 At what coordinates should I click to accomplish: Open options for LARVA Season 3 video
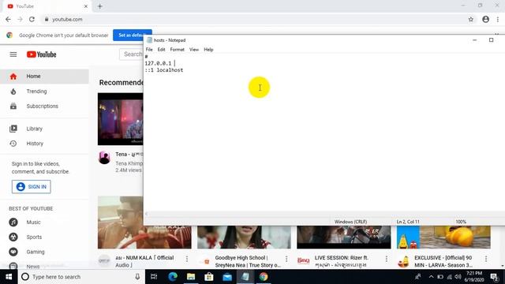tap(486, 259)
